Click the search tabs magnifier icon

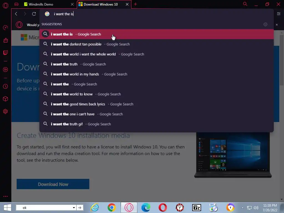tap(245, 4)
